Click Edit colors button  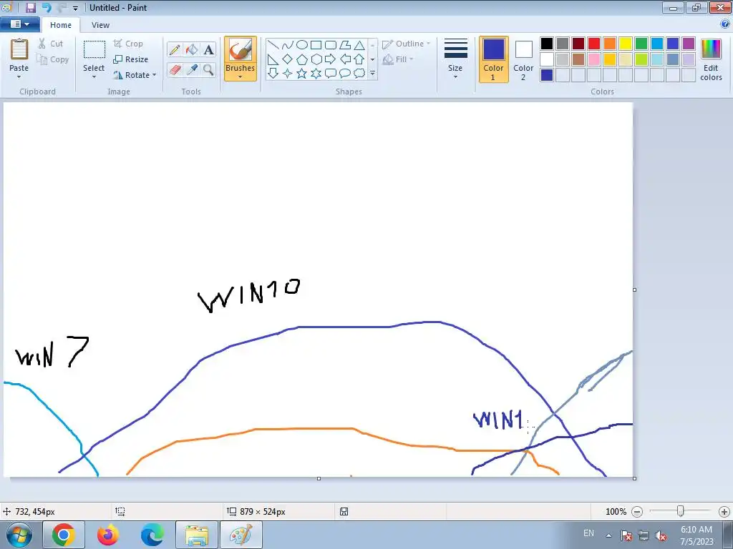[x=711, y=60]
